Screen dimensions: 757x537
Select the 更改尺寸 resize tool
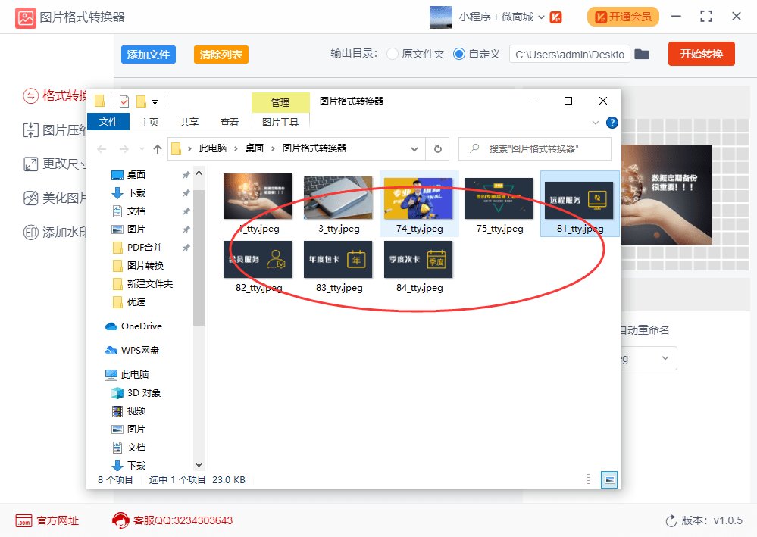45,162
